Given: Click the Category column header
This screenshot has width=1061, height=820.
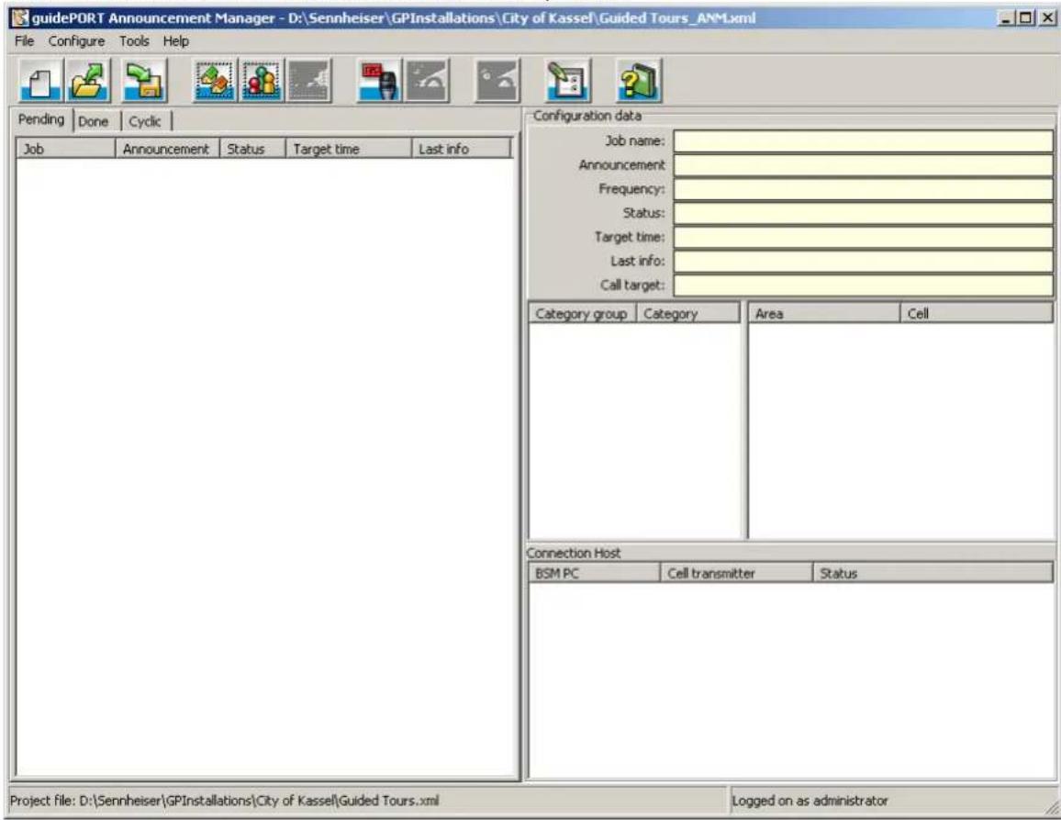Looking at the screenshot, I should pyautogui.click(x=687, y=313).
